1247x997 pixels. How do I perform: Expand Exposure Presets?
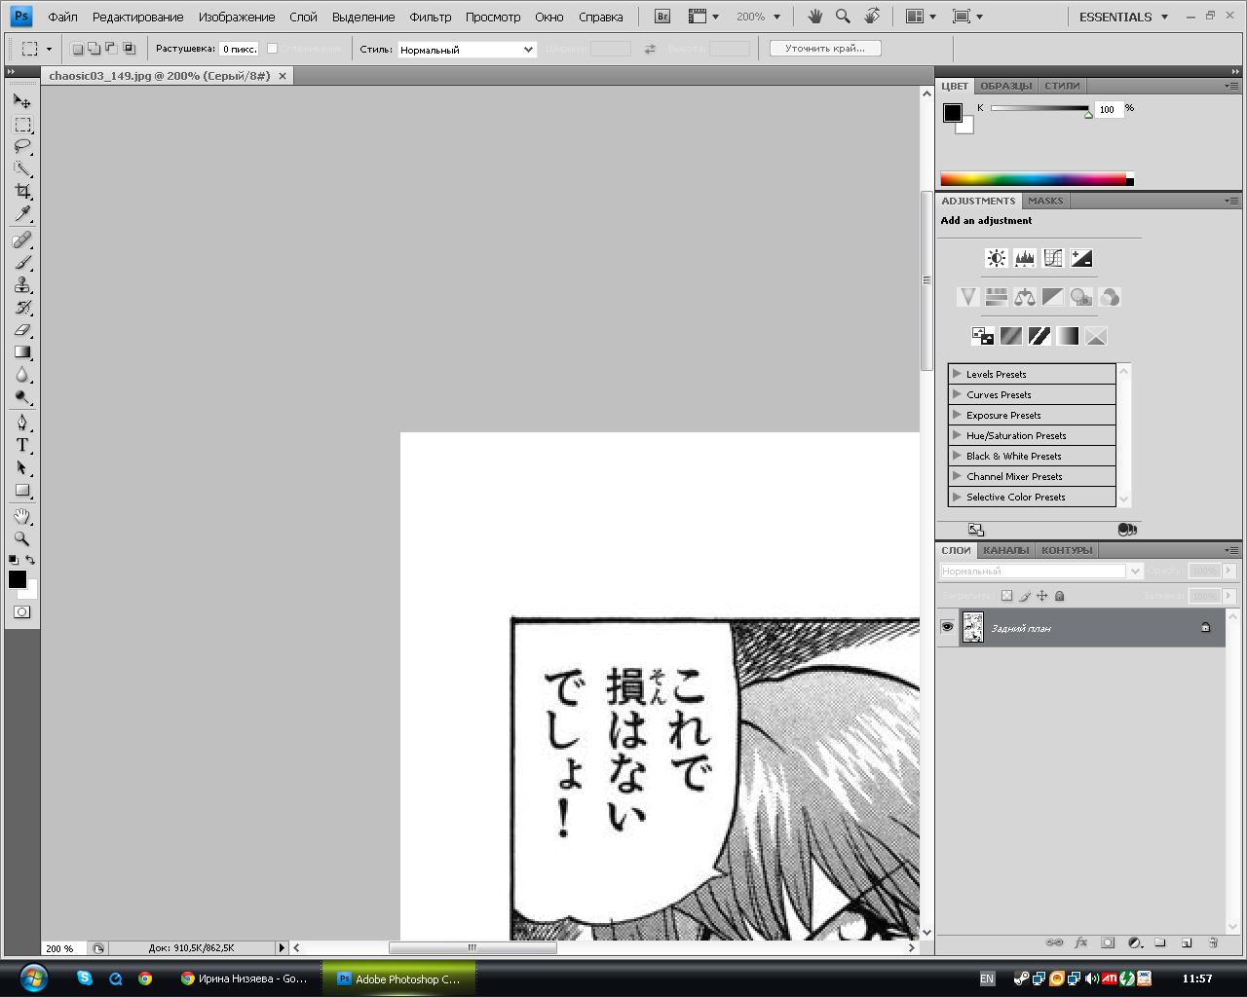[x=957, y=415]
